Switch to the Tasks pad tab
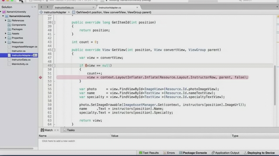The height and width of the screenshot is (156, 279). [69, 130]
